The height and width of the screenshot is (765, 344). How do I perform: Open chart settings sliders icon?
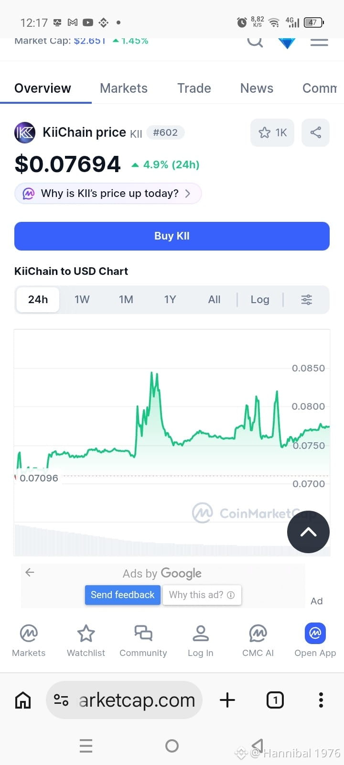click(x=307, y=300)
